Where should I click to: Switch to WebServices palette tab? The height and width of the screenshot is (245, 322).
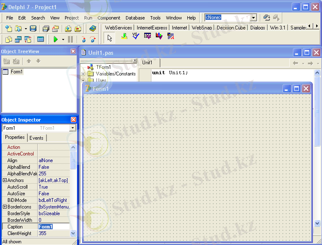(119, 27)
